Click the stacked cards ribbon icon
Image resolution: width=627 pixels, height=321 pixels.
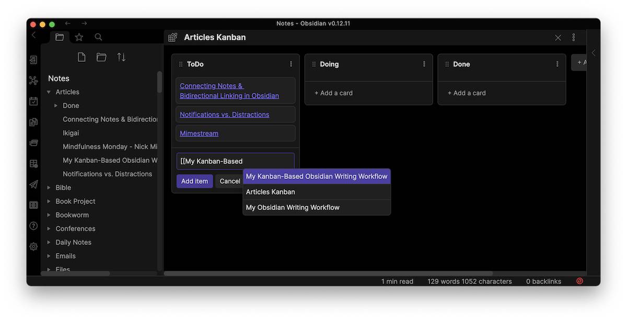(x=33, y=142)
